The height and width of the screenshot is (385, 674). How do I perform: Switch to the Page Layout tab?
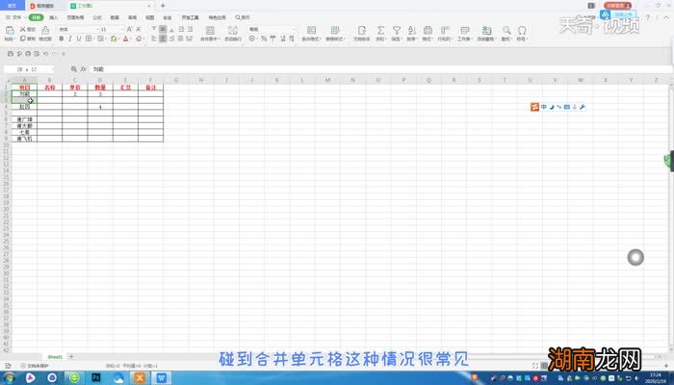[75, 17]
